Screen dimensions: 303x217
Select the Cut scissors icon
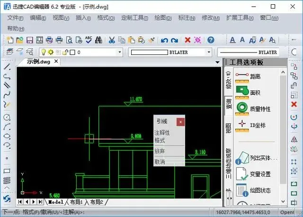click(x=112, y=40)
